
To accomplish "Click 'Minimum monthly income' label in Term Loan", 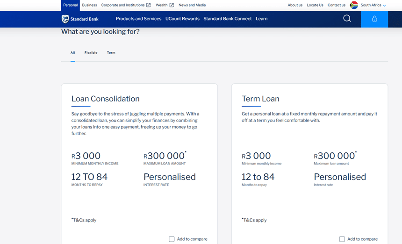I will 261,164.
